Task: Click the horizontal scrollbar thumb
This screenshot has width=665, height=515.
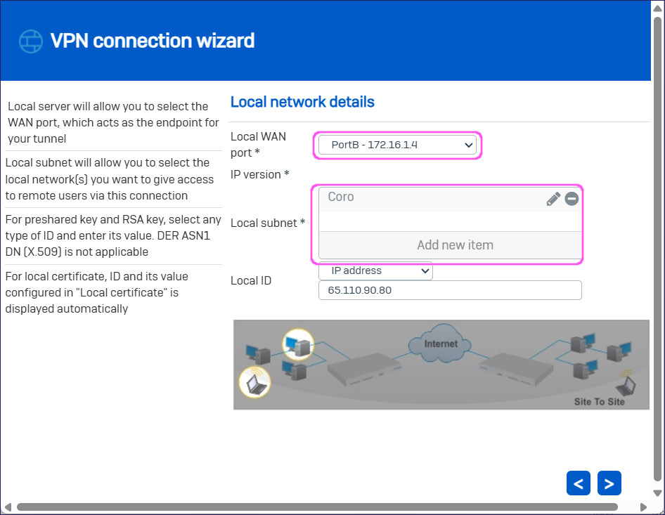Action: point(316,507)
